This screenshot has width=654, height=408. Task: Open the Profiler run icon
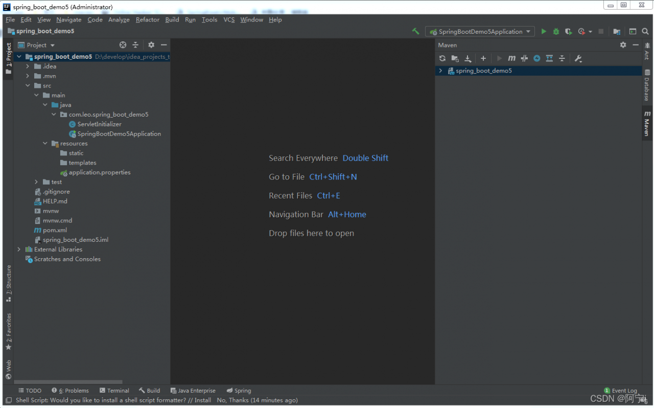point(581,31)
